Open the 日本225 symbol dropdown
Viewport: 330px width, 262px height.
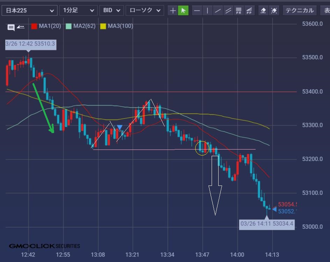click(29, 10)
